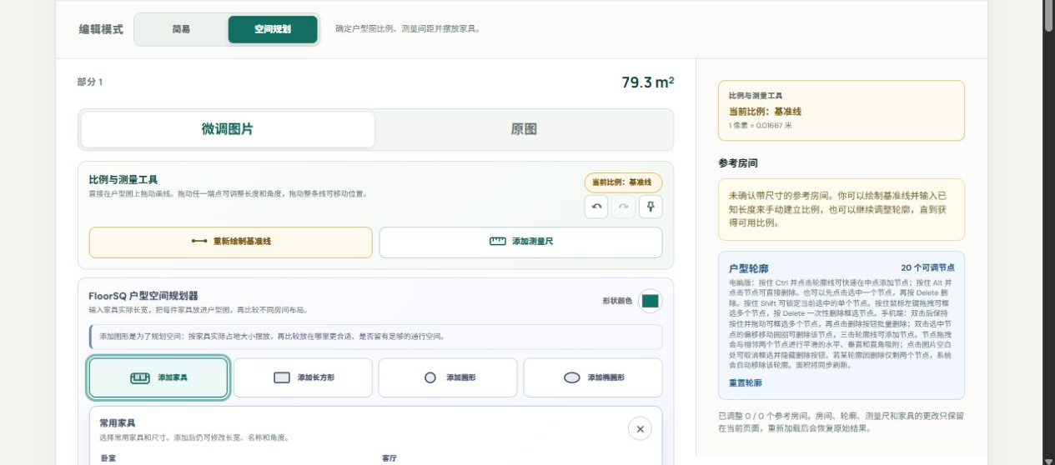1055x465 pixels.
Task: Click the 添加家具 button
Action: tap(158, 377)
